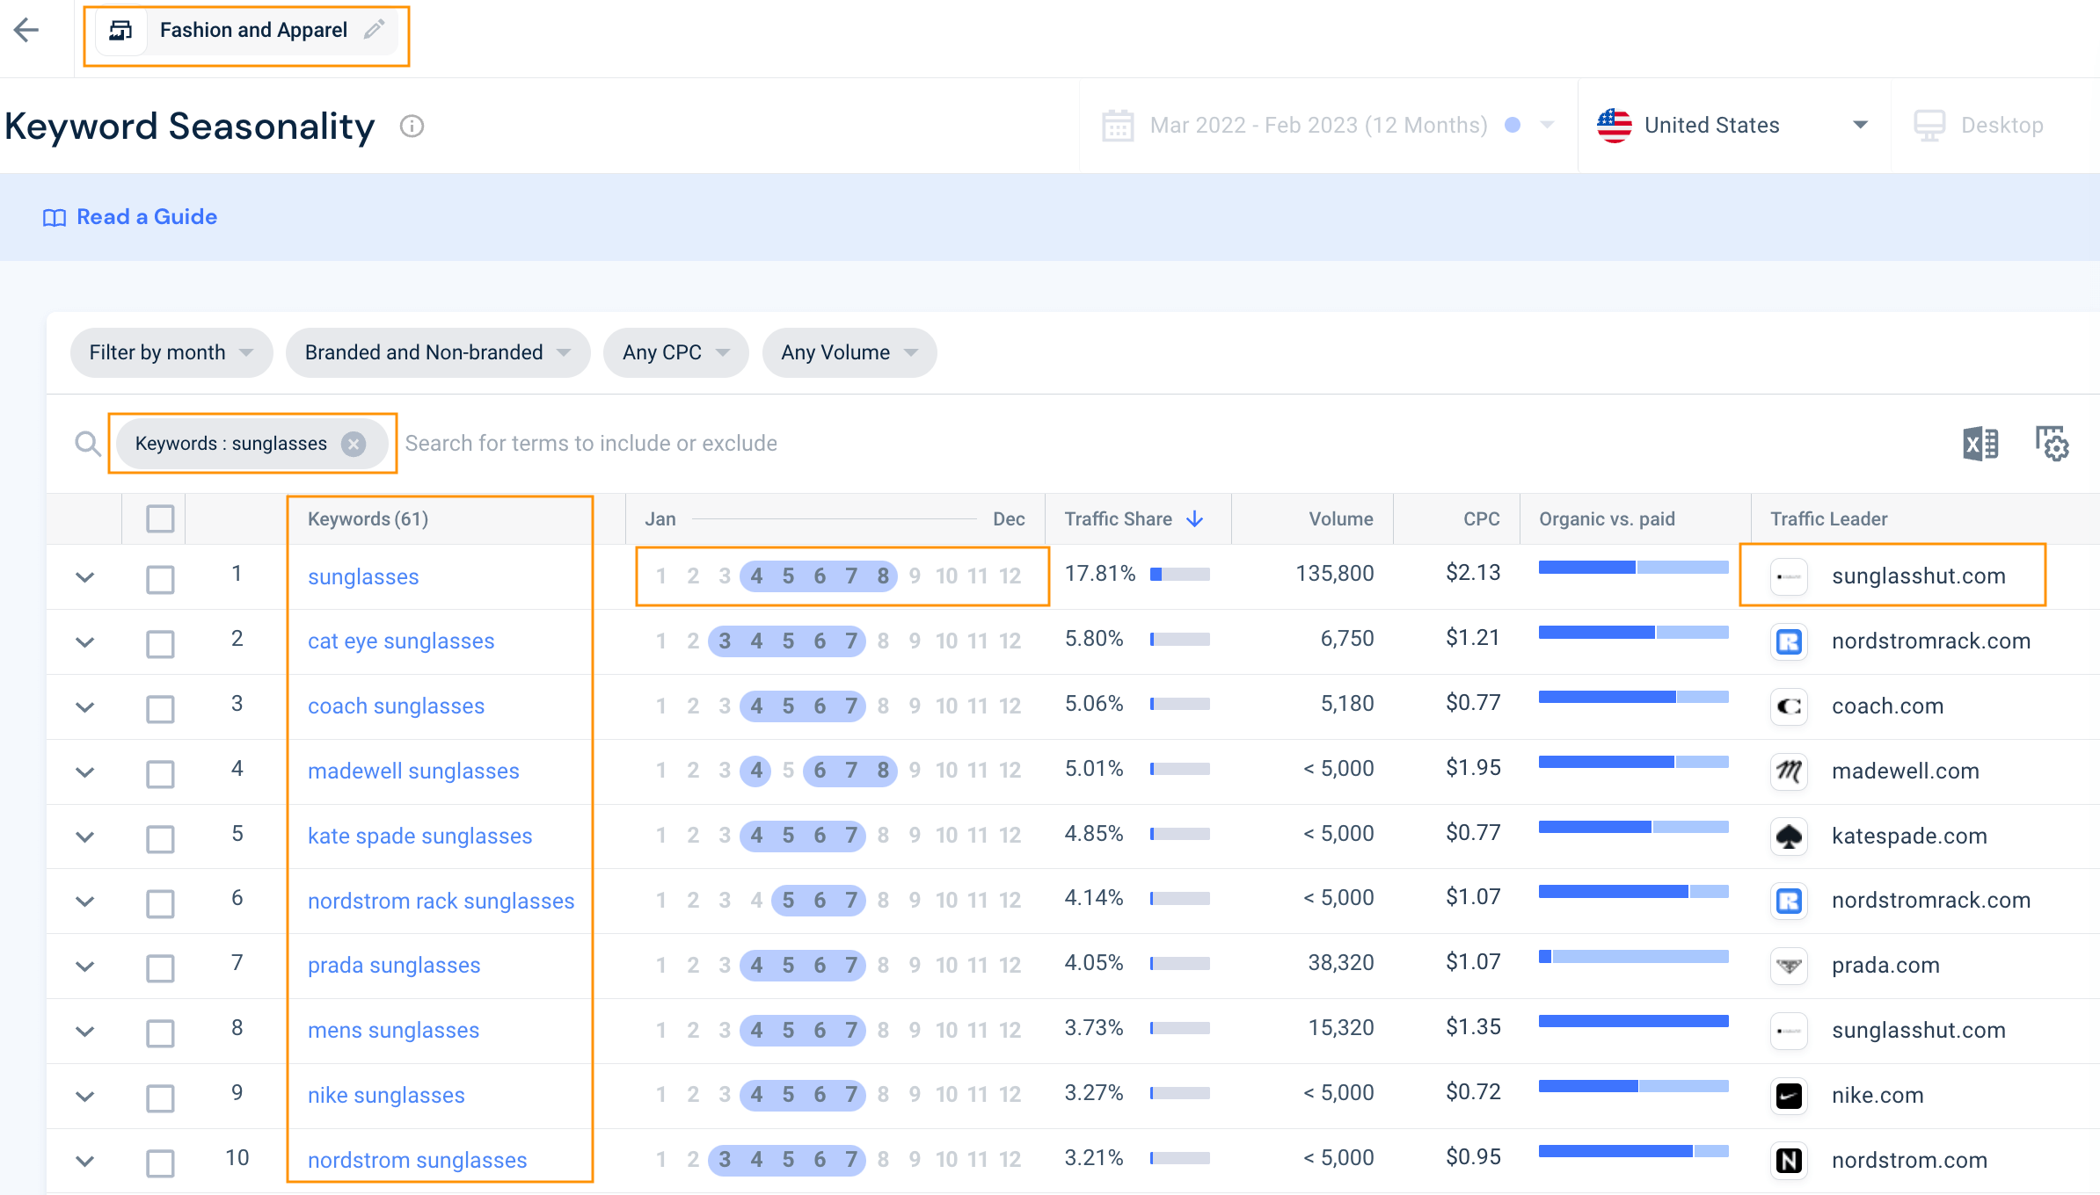Check the box for sunglasses row

pos(160,579)
